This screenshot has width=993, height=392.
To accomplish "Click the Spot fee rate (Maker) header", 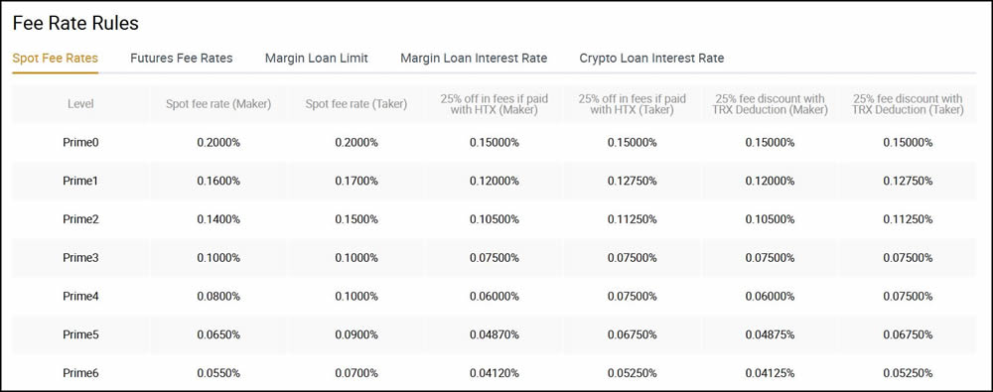I will click(x=218, y=104).
